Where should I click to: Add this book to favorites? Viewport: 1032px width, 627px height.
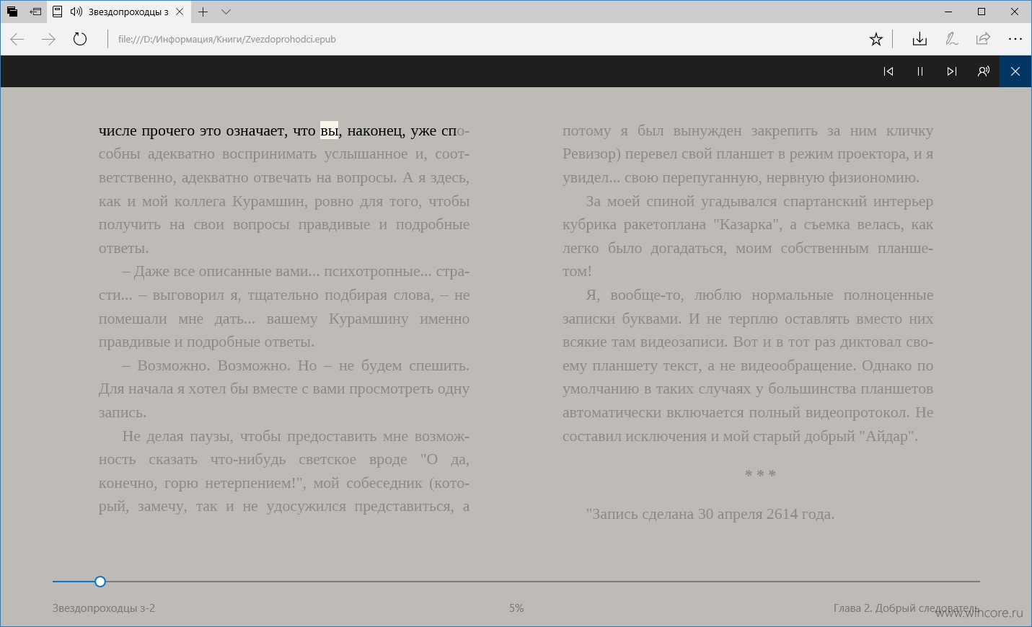click(x=876, y=39)
